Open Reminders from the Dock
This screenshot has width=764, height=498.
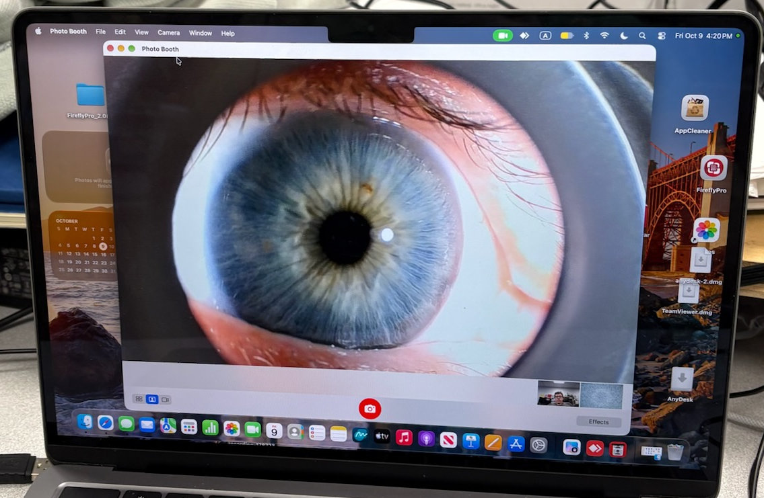pyautogui.click(x=317, y=432)
